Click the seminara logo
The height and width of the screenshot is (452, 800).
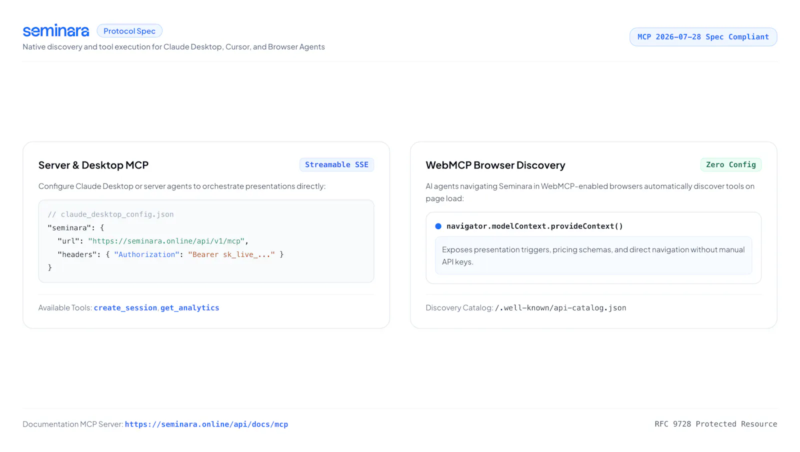coord(56,30)
